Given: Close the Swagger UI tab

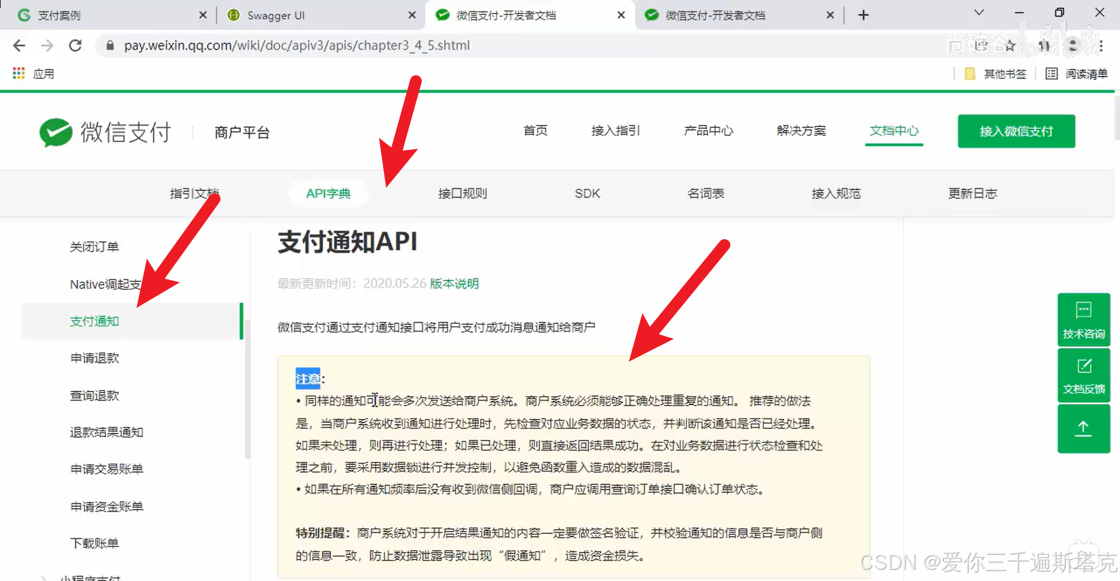Looking at the screenshot, I should pyautogui.click(x=412, y=15).
